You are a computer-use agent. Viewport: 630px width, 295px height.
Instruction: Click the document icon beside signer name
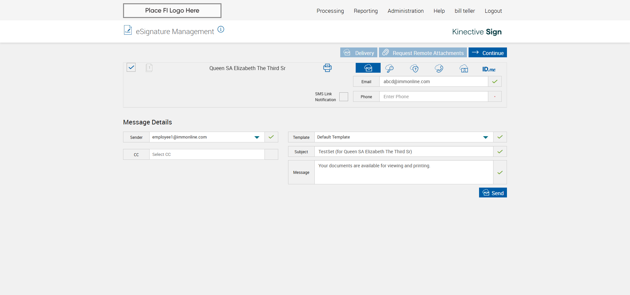(149, 68)
